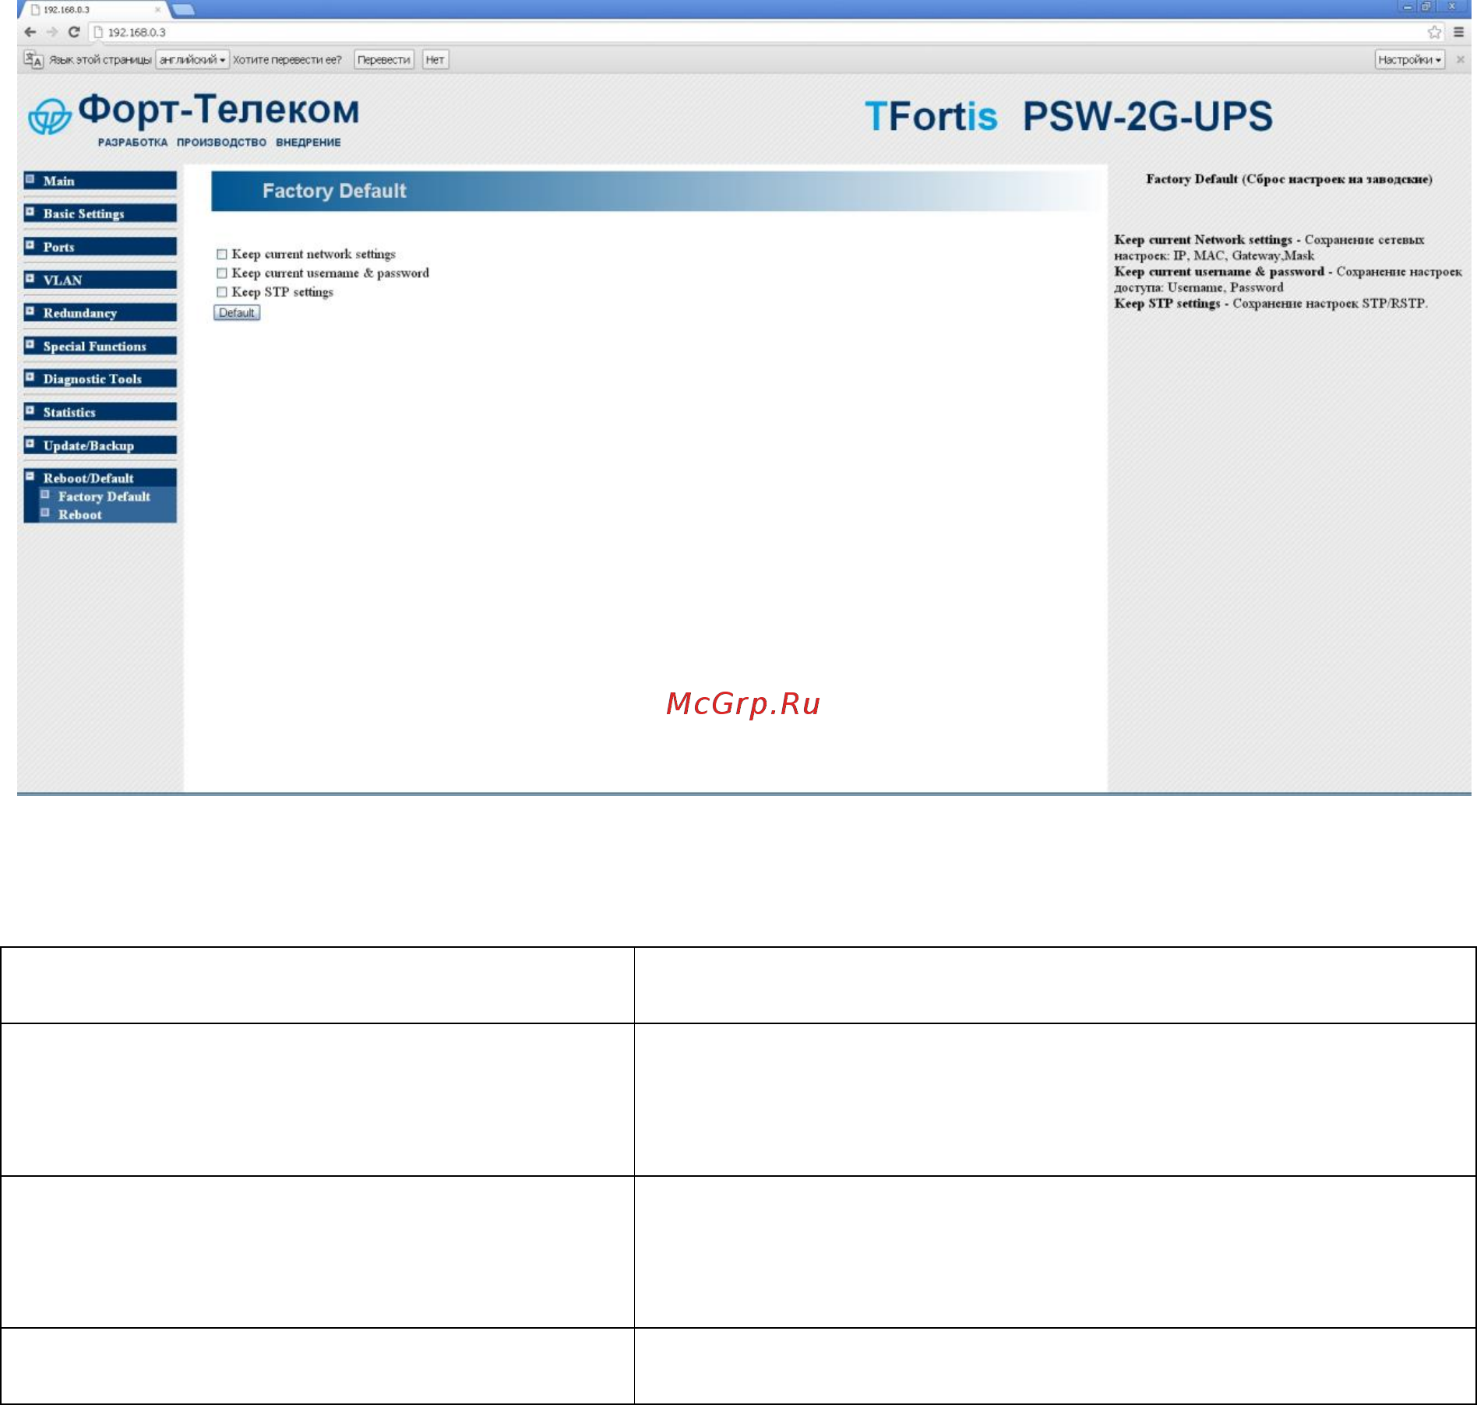Select the Reboot submenu item
The image size is (1477, 1405).
(79, 514)
